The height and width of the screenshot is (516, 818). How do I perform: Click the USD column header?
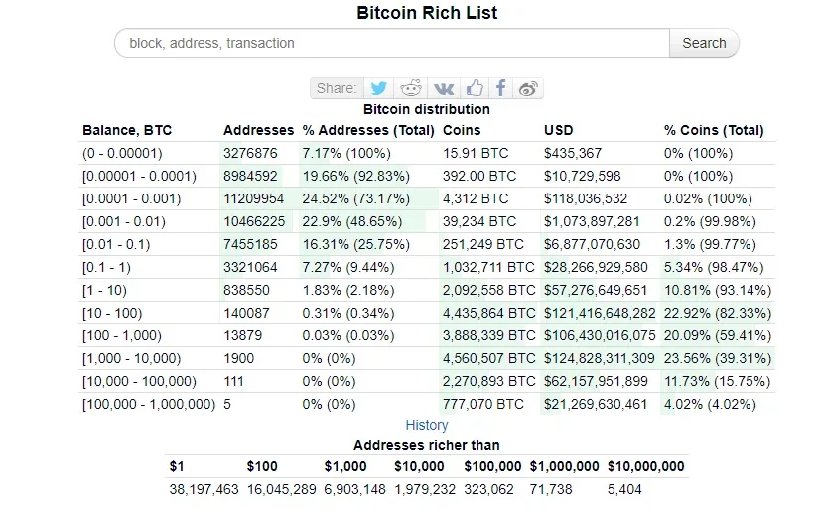coord(558,130)
